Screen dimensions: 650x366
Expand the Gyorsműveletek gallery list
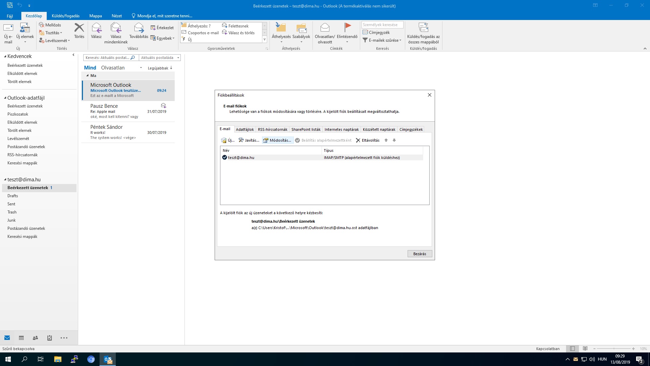click(265, 40)
